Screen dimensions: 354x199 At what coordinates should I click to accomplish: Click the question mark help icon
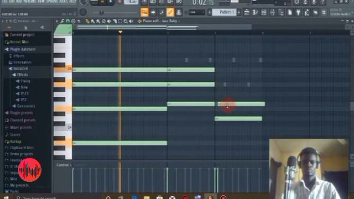pyautogui.click(x=322, y=2)
